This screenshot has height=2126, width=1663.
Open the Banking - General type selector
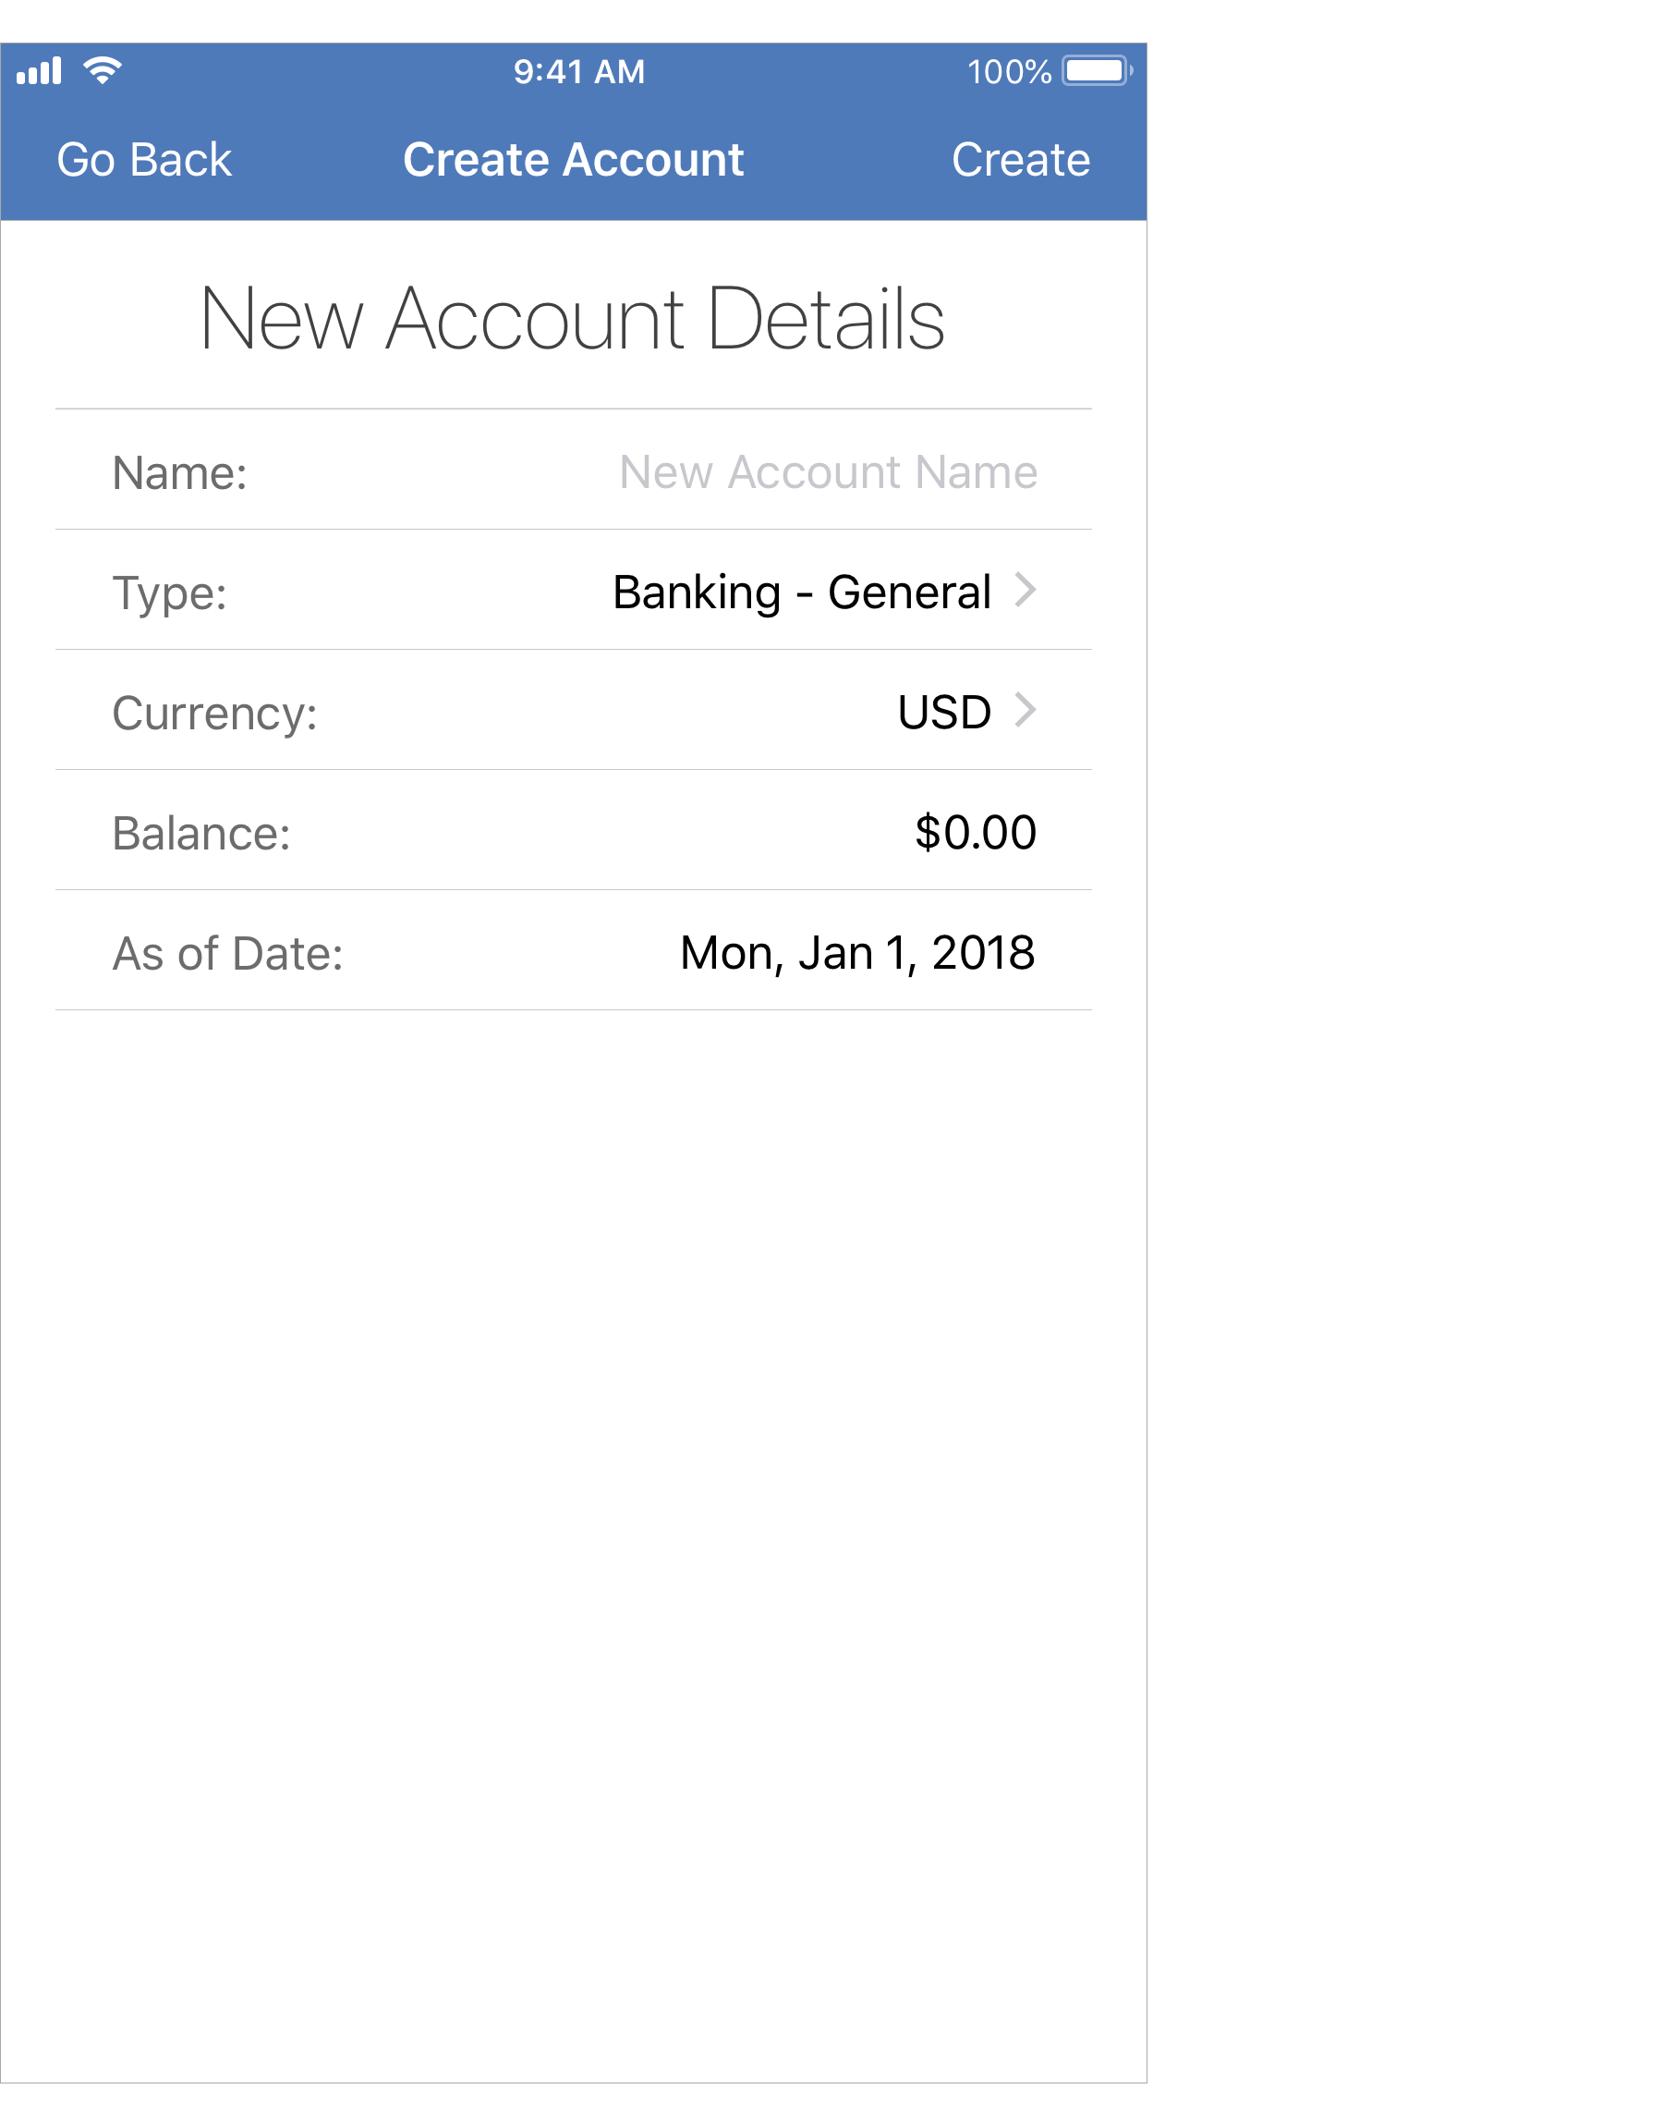click(x=801, y=593)
